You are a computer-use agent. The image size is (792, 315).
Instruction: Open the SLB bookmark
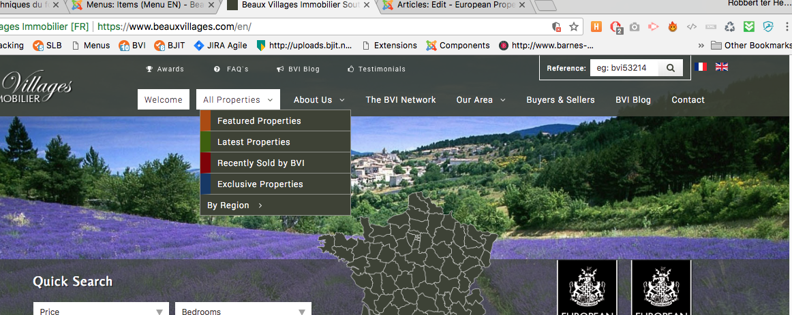tap(48, 46)
